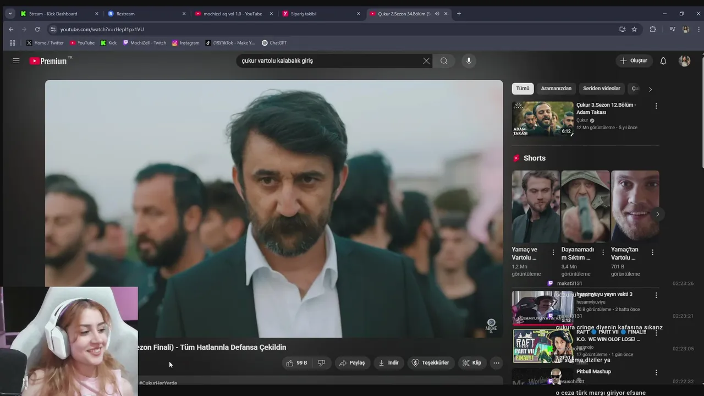704x396 pixels.
Task: Open the Chrome extensions puzzle icon
Action: (x=653, y=29)
